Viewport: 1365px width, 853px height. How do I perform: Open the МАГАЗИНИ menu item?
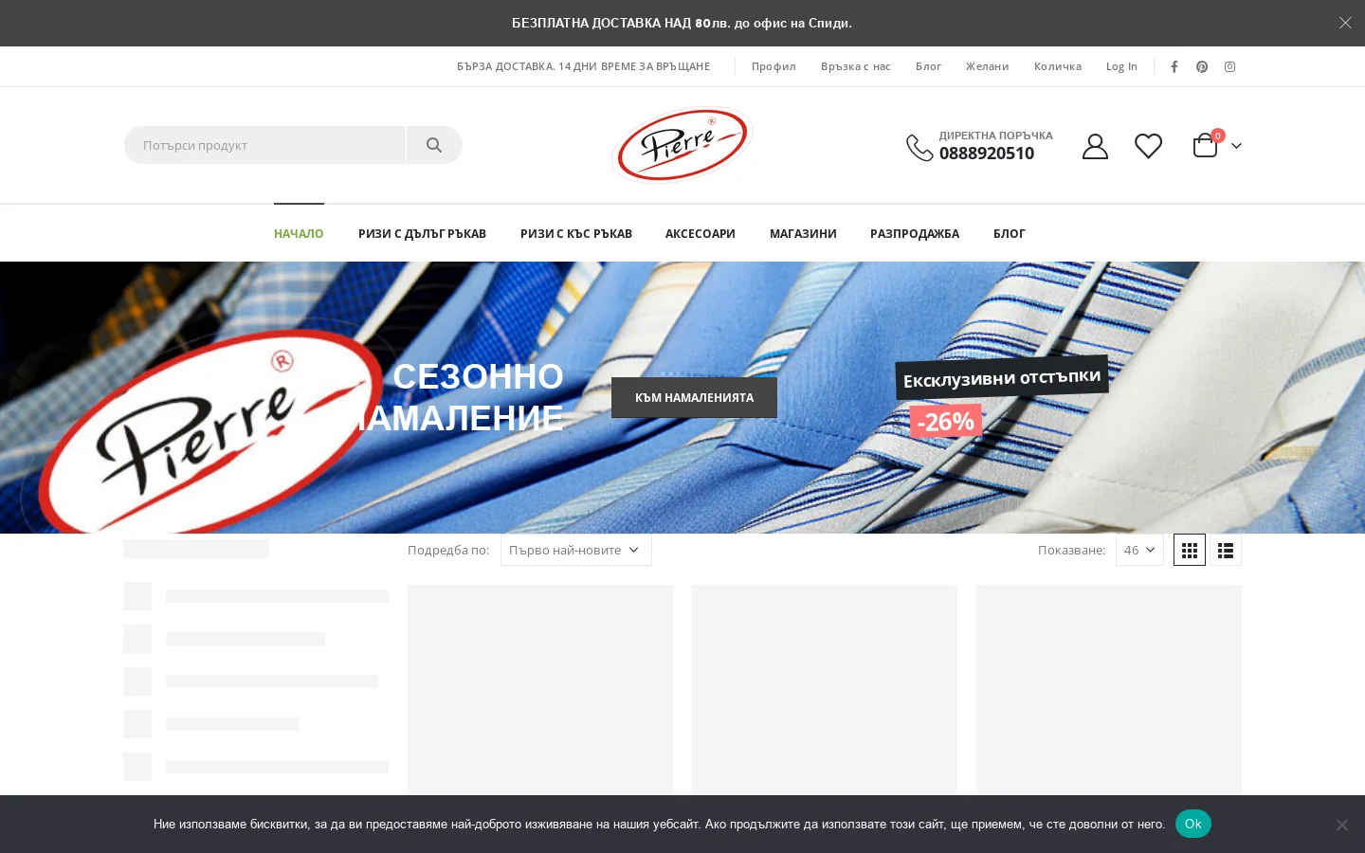pyautogui.click(x=803, y=233)
